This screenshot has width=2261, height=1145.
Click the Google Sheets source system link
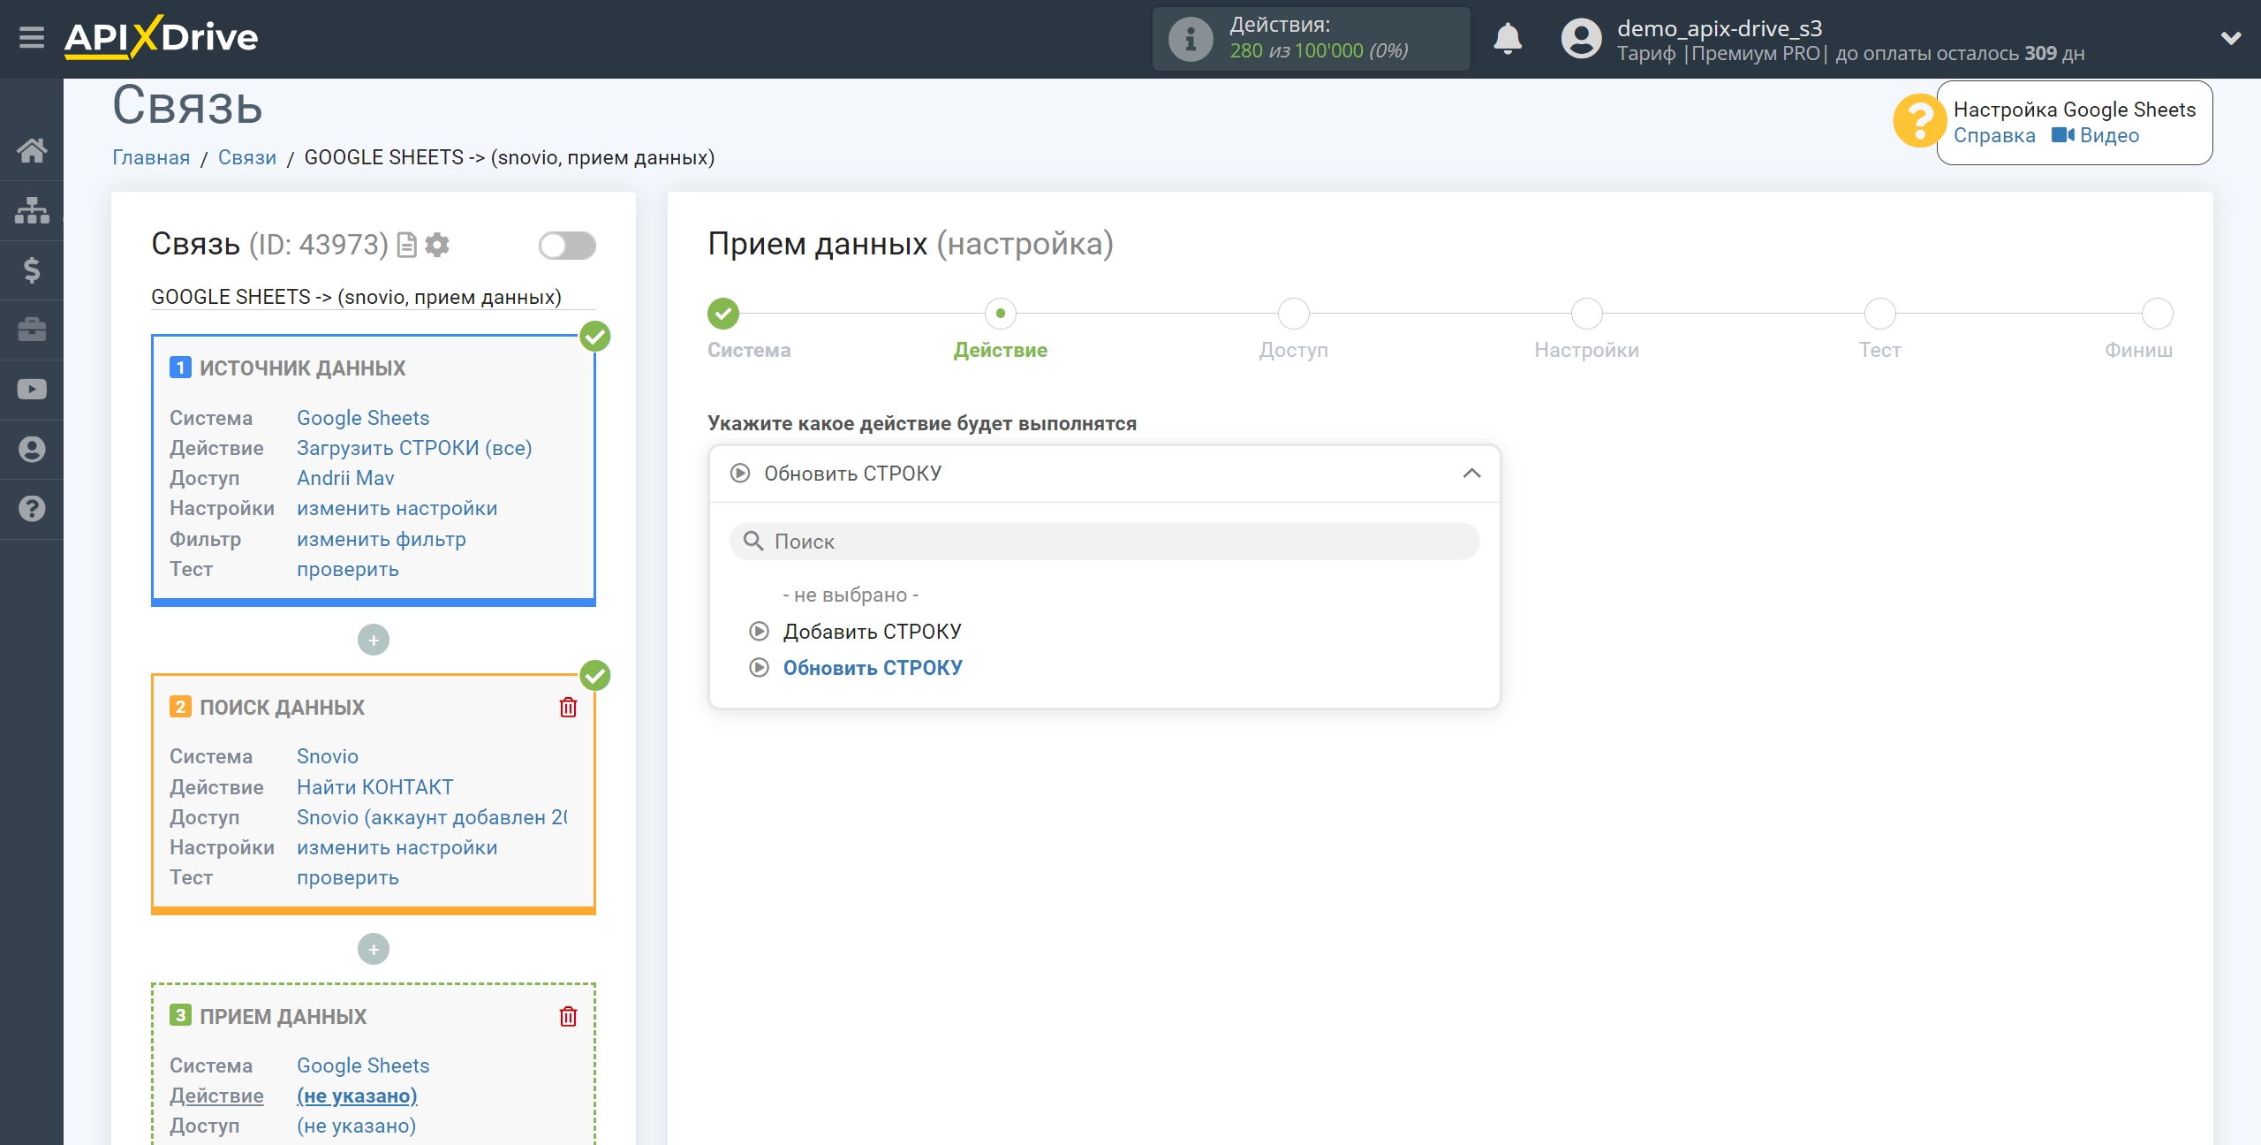[363, 418]
